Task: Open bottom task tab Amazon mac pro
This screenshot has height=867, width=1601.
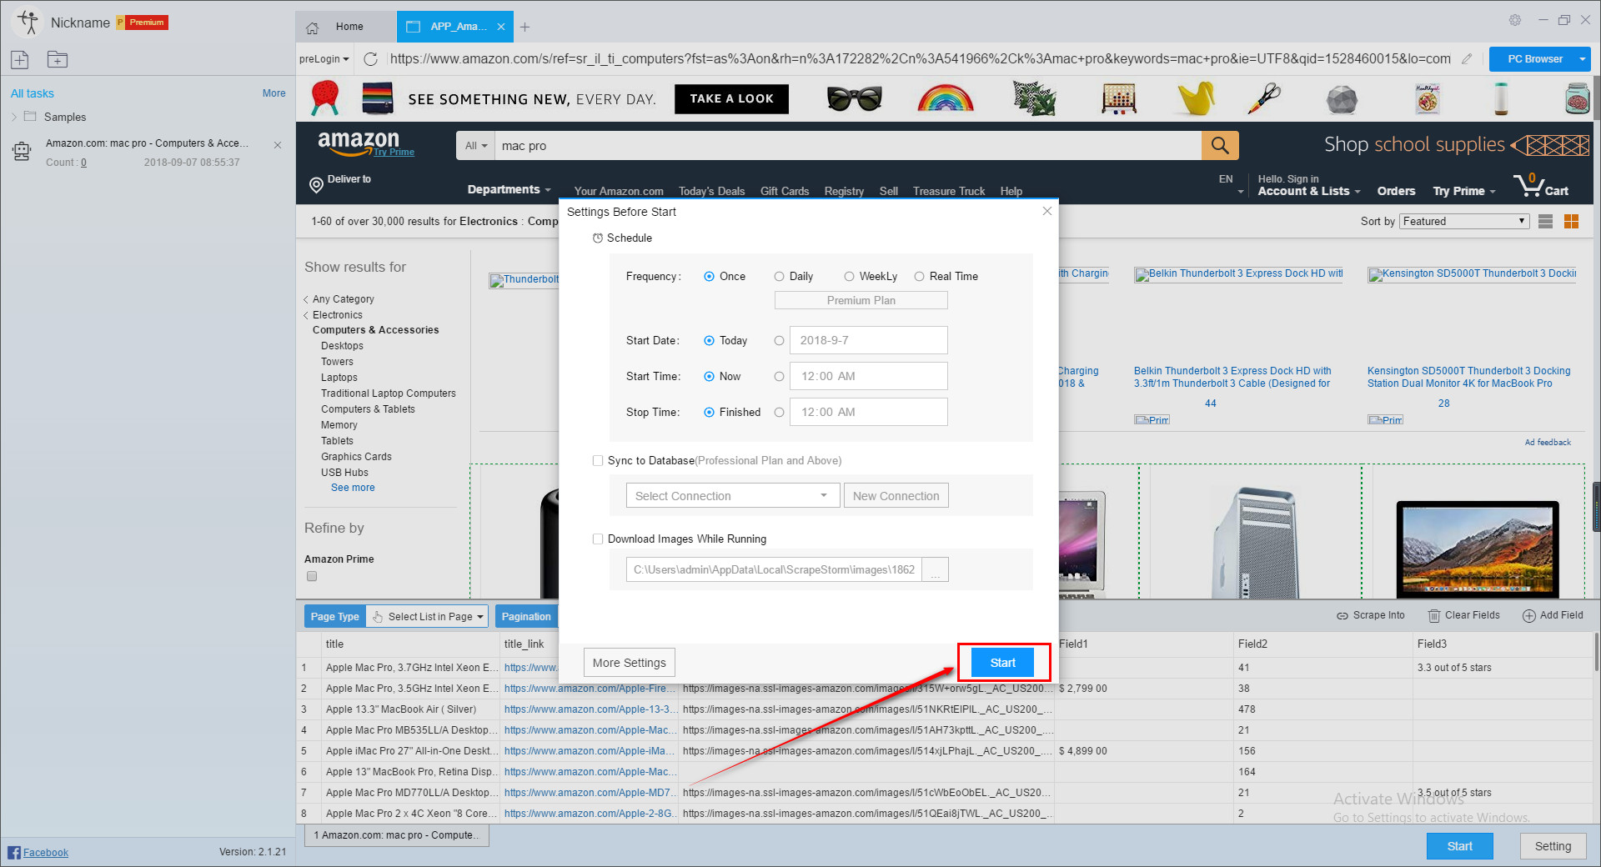Action: click(397, 835)
